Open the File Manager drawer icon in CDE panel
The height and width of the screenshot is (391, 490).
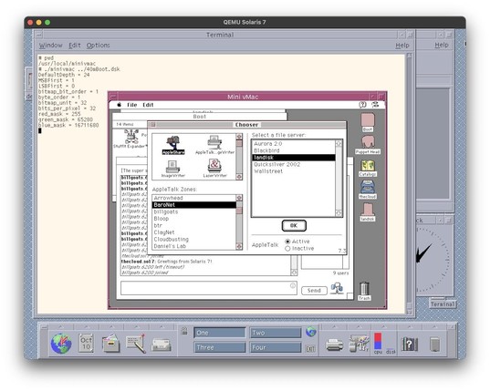pyautogui.click(x=110, y=344)
